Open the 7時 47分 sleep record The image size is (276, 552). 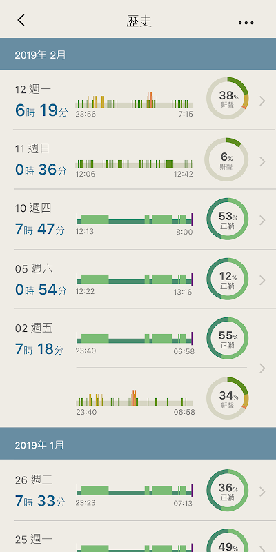point(40,229)
